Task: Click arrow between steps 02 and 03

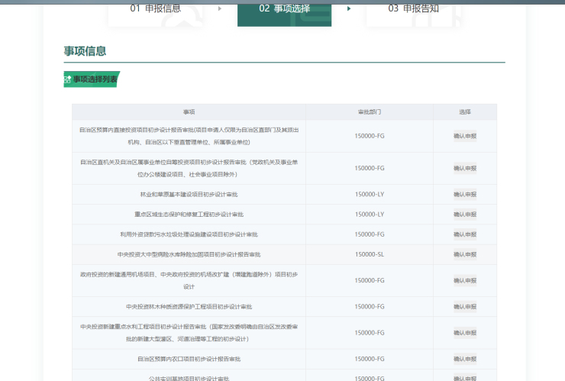Action: pyautogui.click(x=350, y=8)
